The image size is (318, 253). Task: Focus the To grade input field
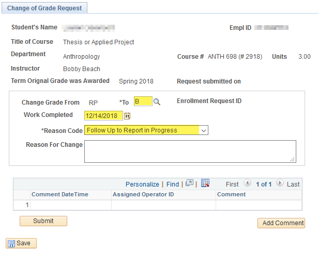(143, 101)
